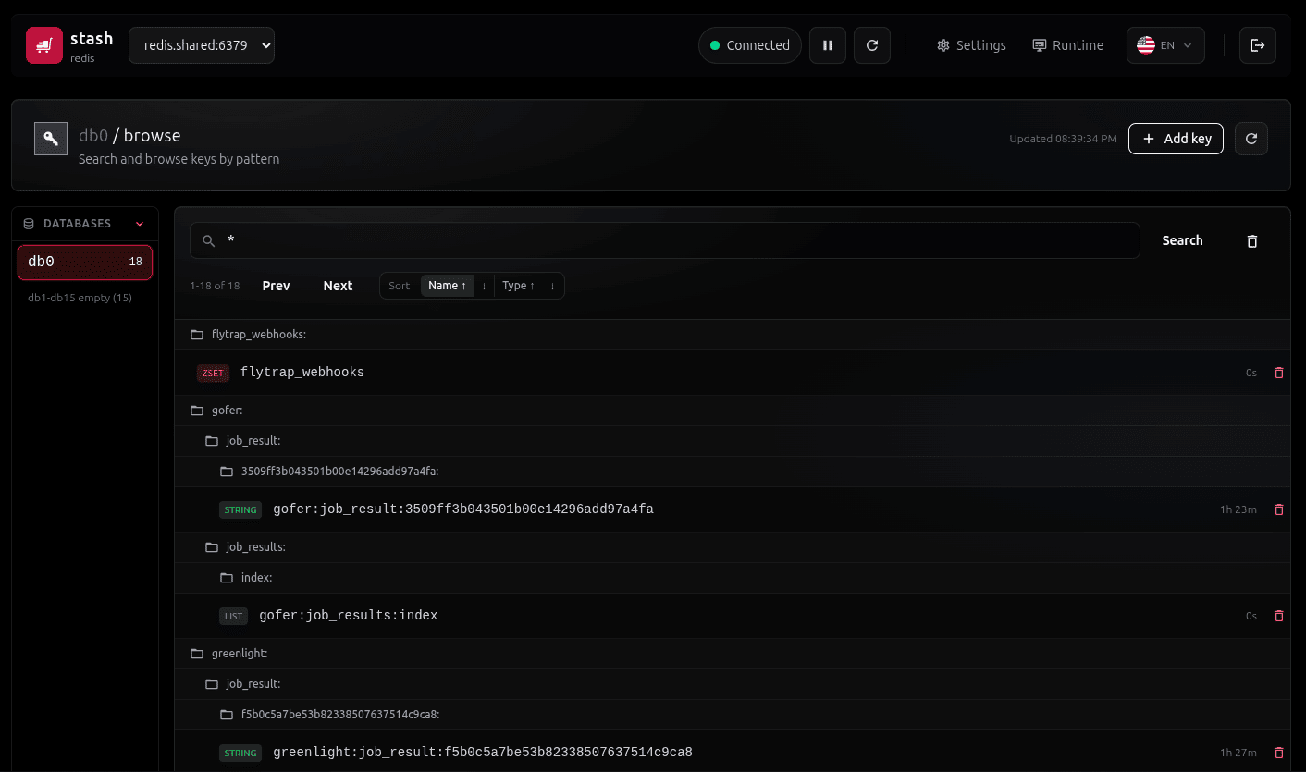Click the Updated 08:39:34 PM timestamp
Screen dimensions: 1306x772
(1063, 139)
